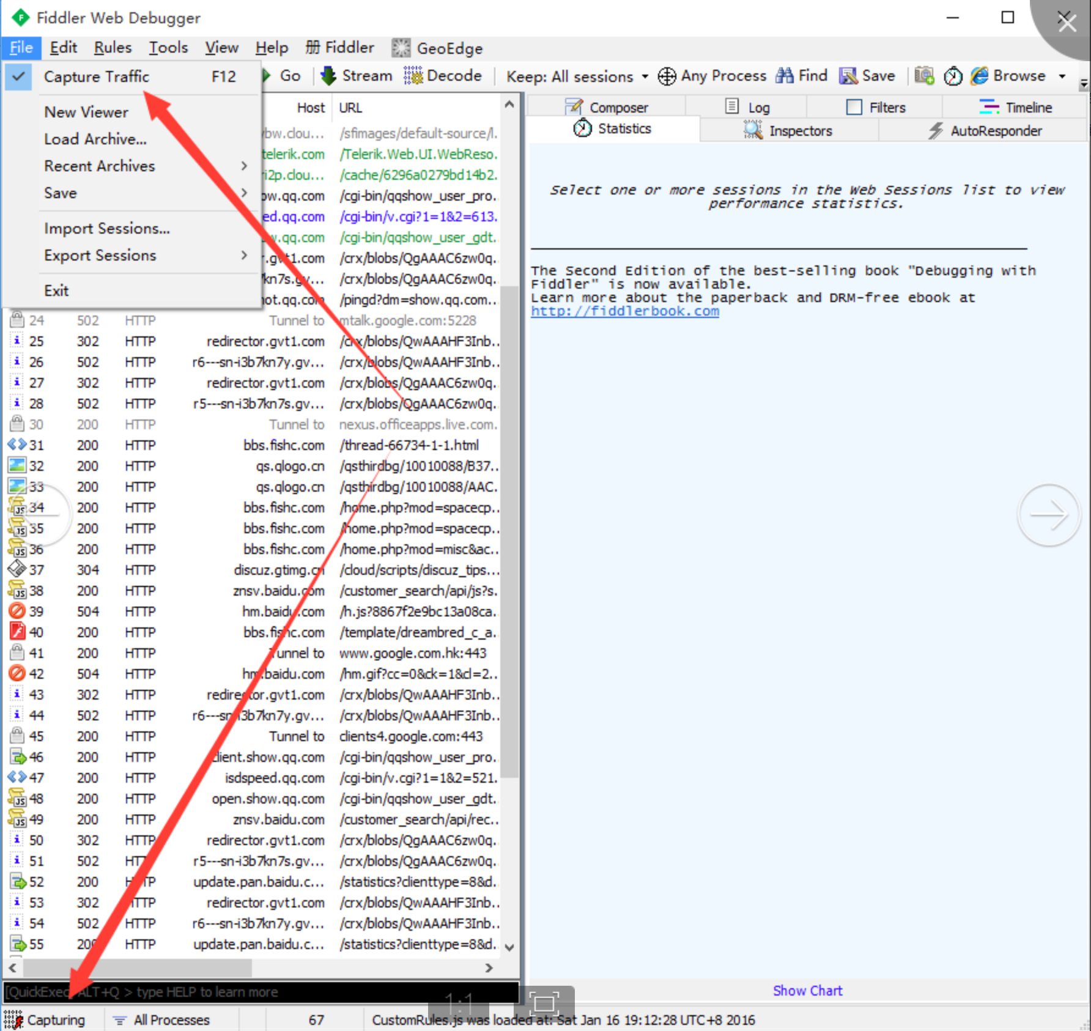Open the Help menu
This screenshot has width=1091, height=1031.
click(272, 48)
